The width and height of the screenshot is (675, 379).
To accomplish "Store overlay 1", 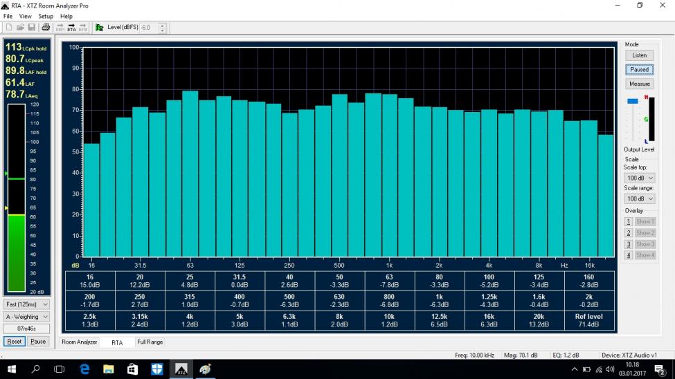I will [628, 221].
